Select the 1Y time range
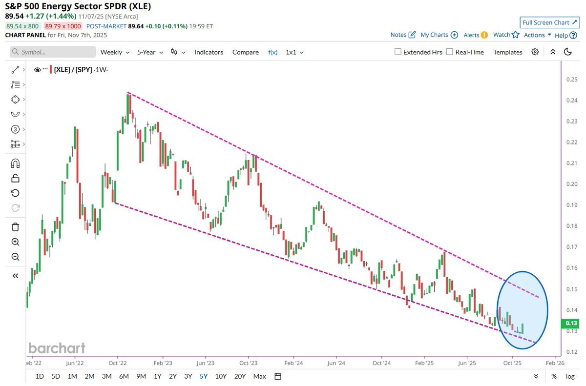The height and width of the screenshot is (386, 586). [x=157, y=376]
